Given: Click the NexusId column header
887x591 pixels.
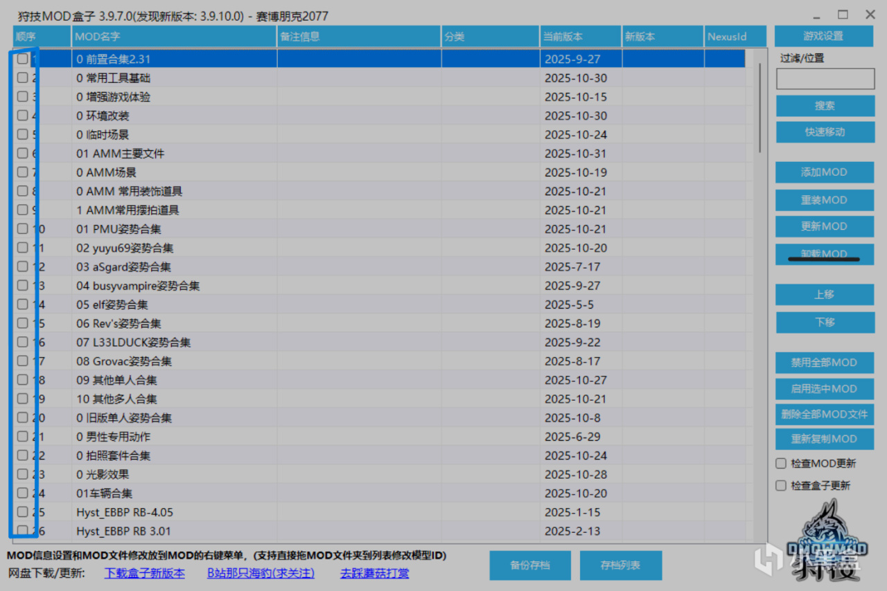Looking at the screenshot, I should pyautogui.click(x=735, y=37).
